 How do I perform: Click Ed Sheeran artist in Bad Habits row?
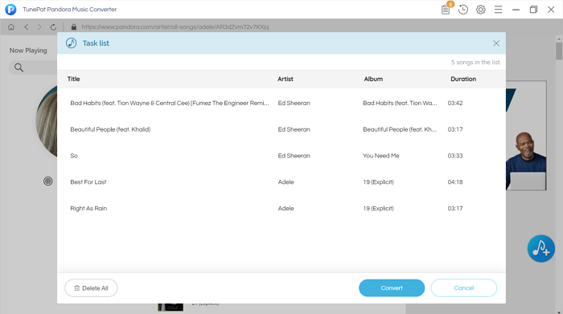click(294, 103)
